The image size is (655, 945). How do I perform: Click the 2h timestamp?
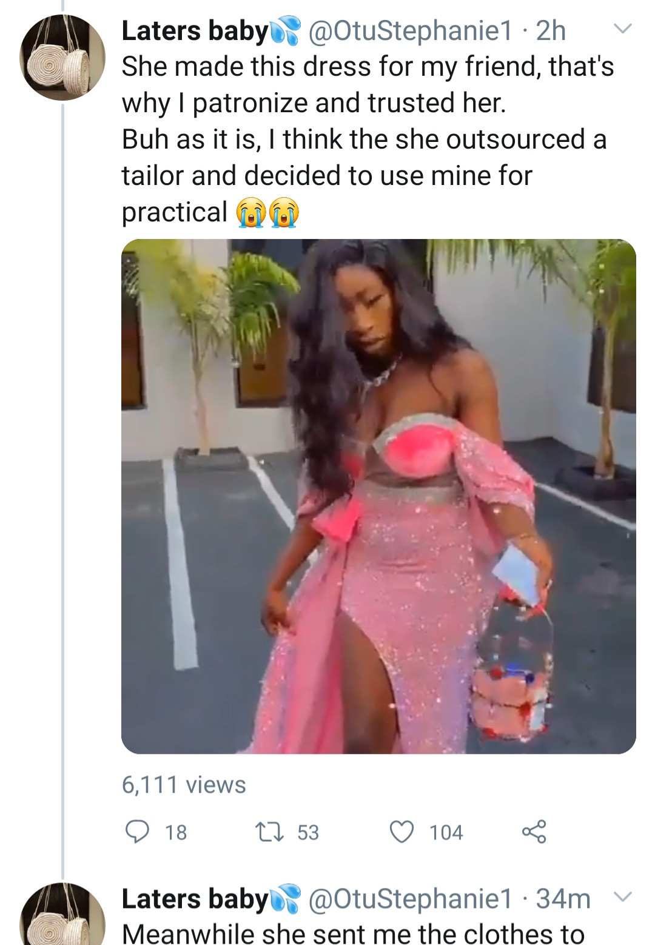click(551, 31)
